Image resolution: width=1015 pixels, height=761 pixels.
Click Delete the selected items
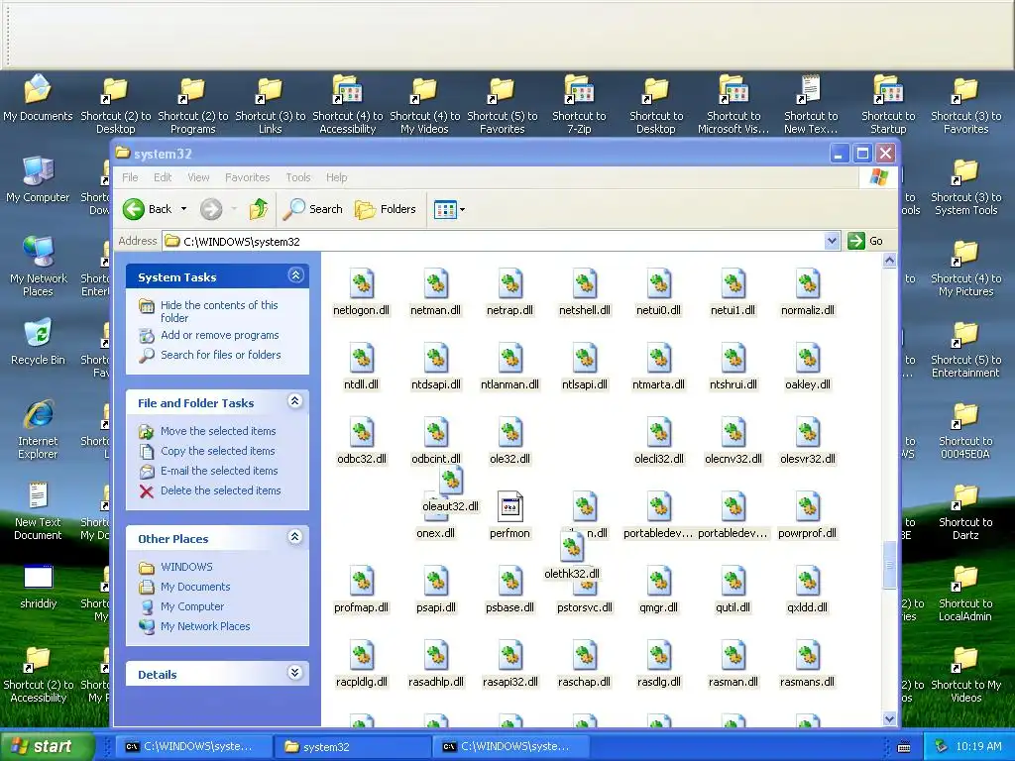pyautogui.click(x=221, y=490)
